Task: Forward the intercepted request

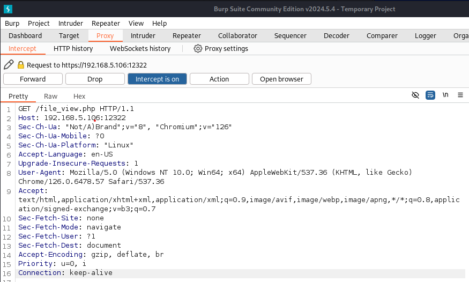Action: point(33,79)
